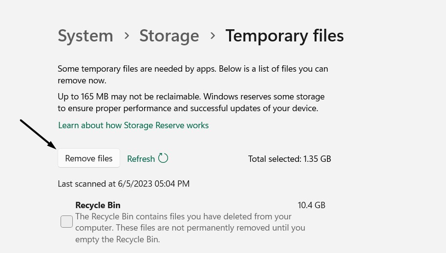The height and width of the screenshot is (253, 446).
Task: Click the circular Refresh arrow icon
Action: (x=163, y=158)
